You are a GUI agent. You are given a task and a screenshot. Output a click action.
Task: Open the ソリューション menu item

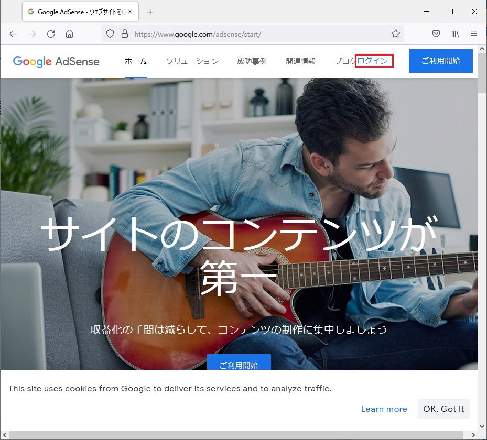tap(192, 61)
